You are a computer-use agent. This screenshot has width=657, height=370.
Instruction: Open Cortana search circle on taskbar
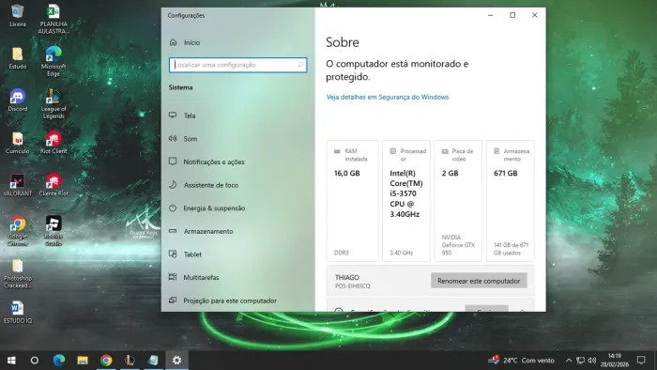(35, 360)
